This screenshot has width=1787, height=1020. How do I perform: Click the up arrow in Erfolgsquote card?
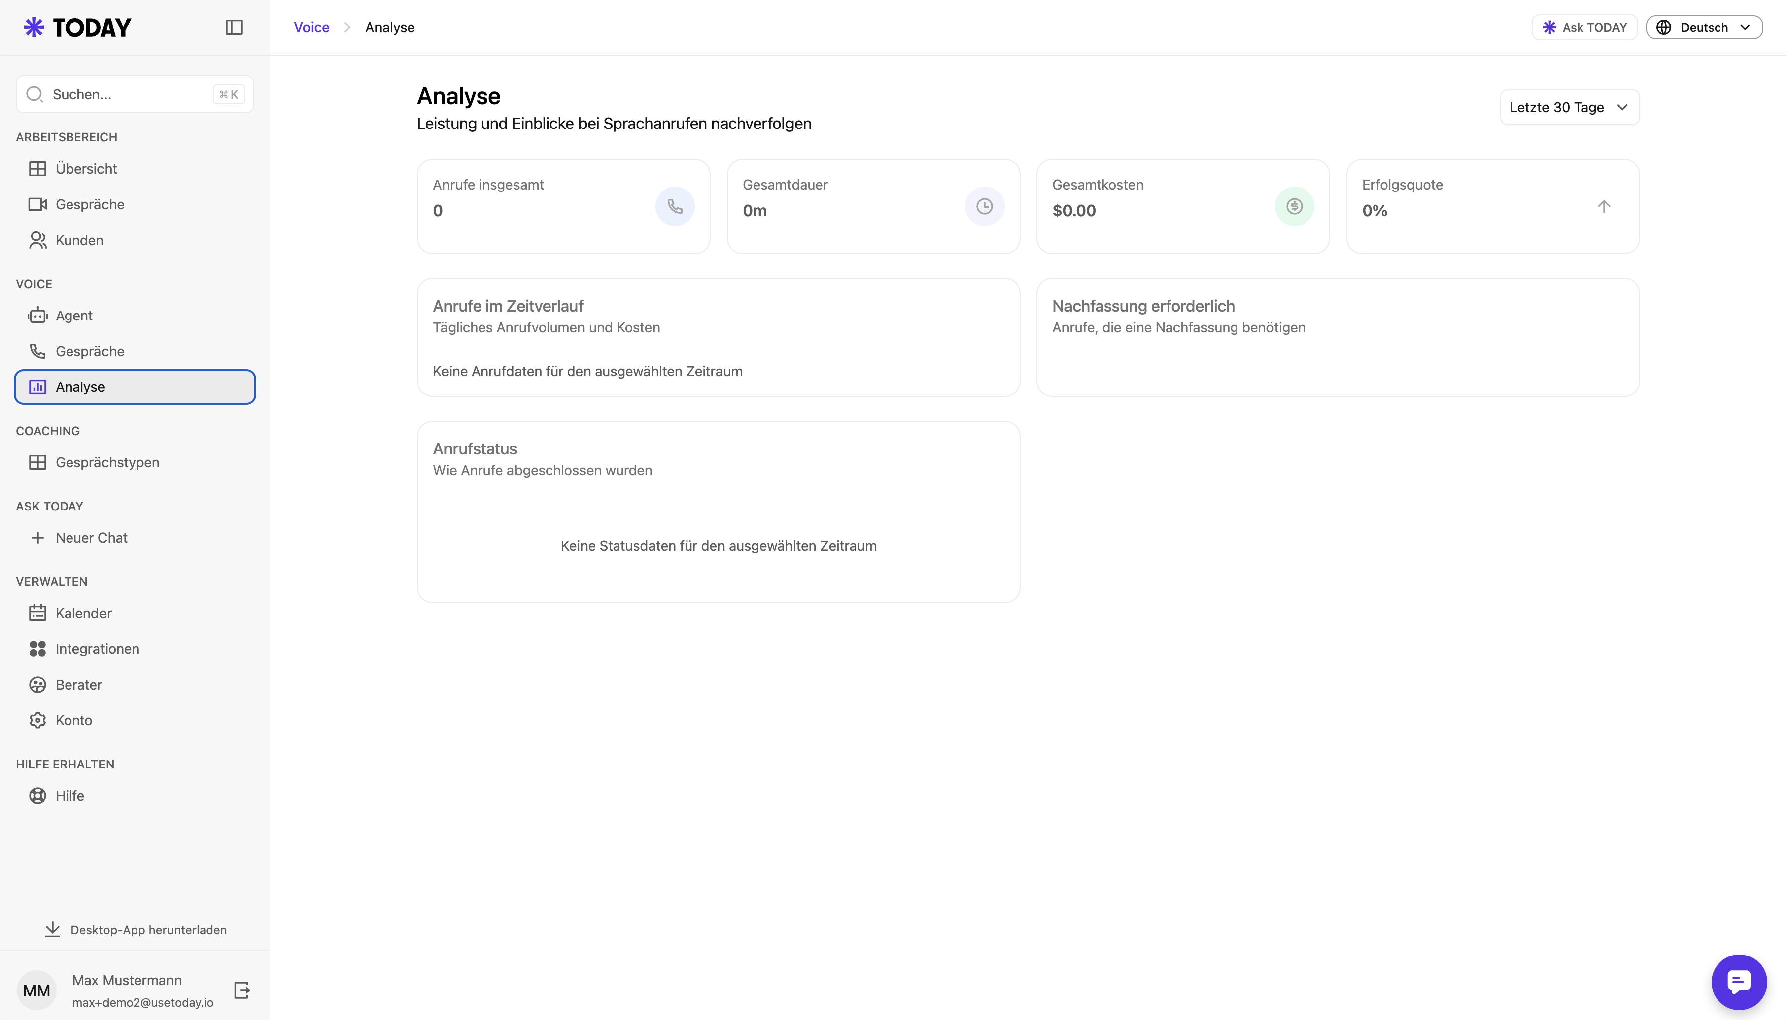(x=1604, y=206)
